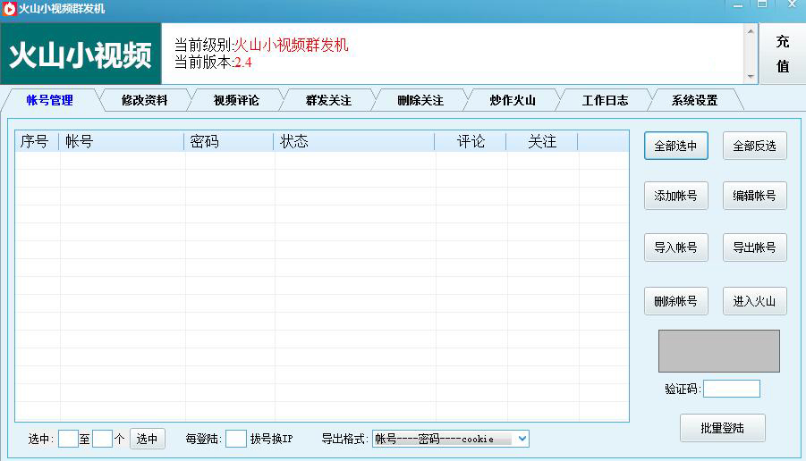806x461 pixels.
Task: Open the 视频评论 tab
Action: pos(236,100)
